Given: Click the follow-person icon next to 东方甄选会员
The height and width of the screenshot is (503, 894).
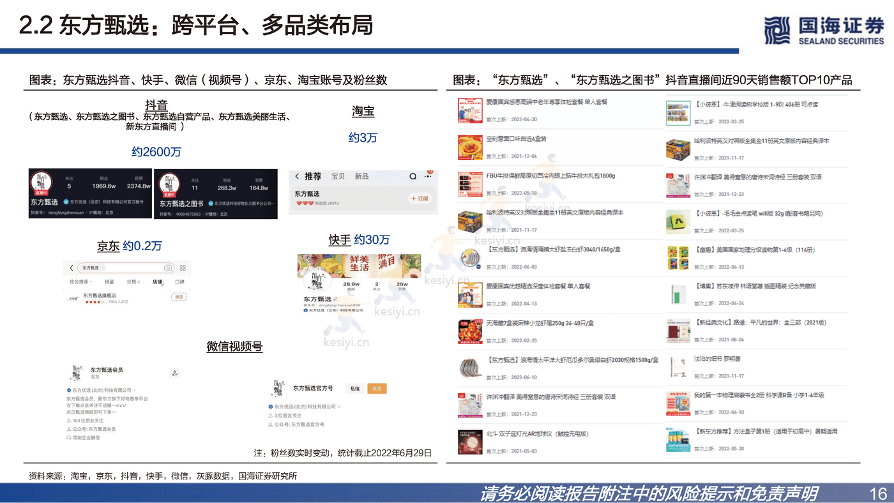Looking at the screenshot, I should coord(174,373).
